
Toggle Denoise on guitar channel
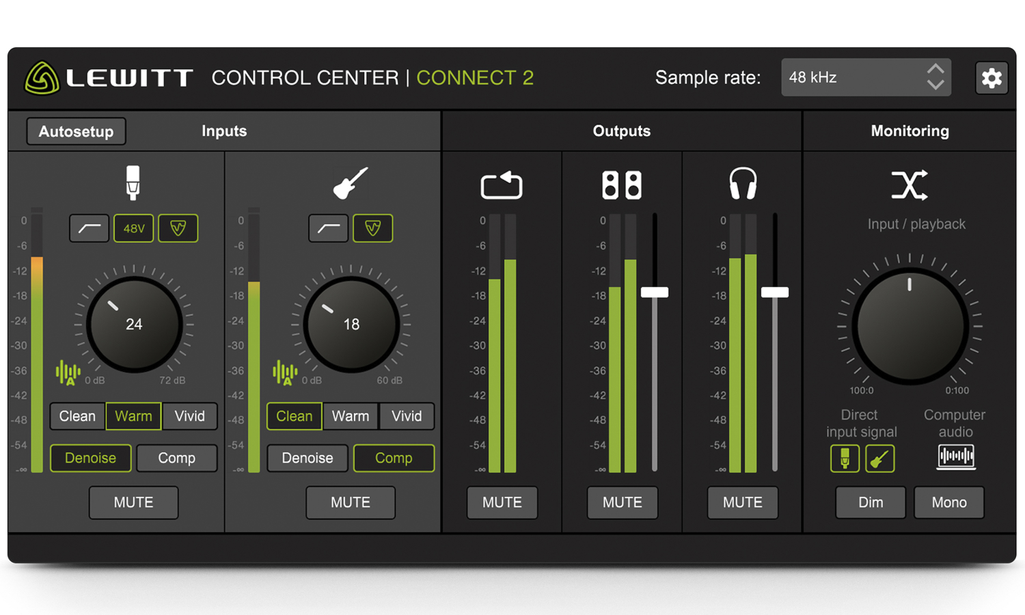[307, 458]
